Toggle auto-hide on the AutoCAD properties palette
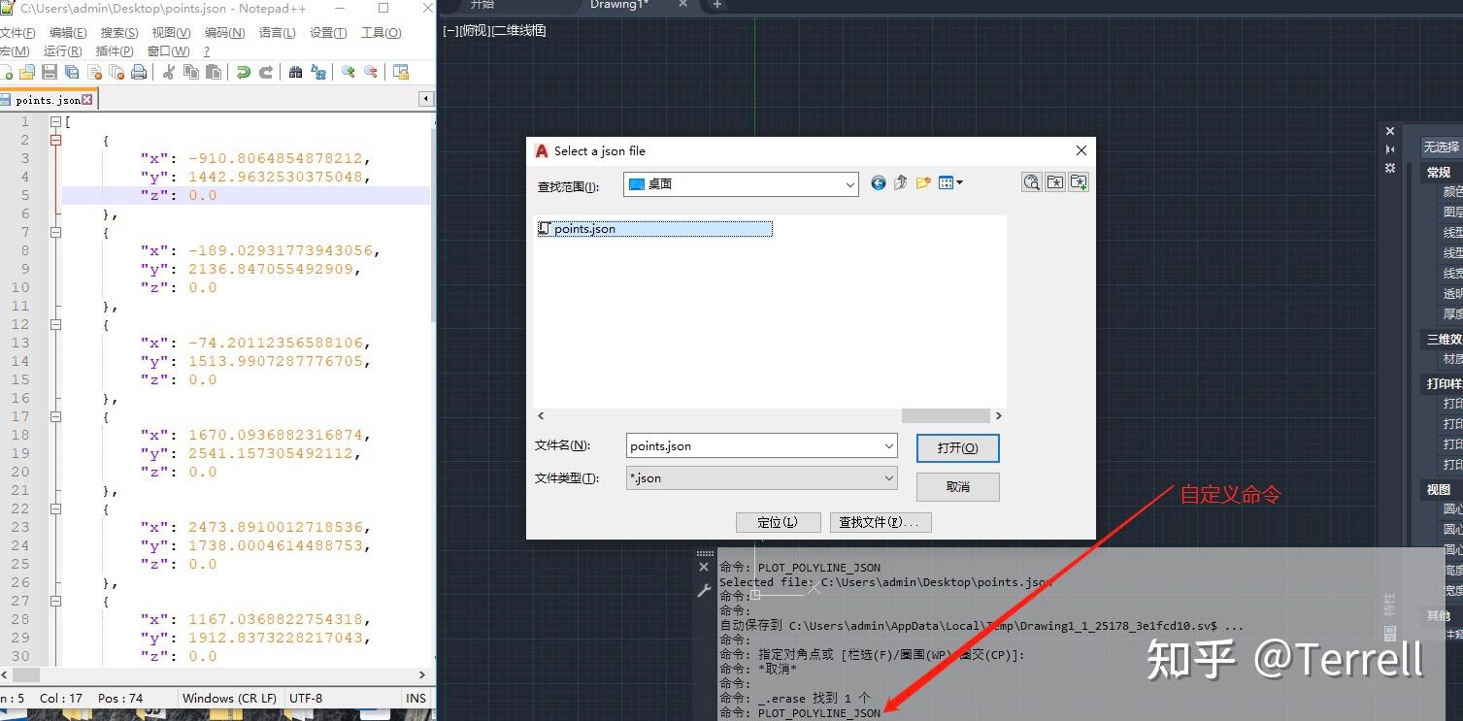 point(1390,147)
